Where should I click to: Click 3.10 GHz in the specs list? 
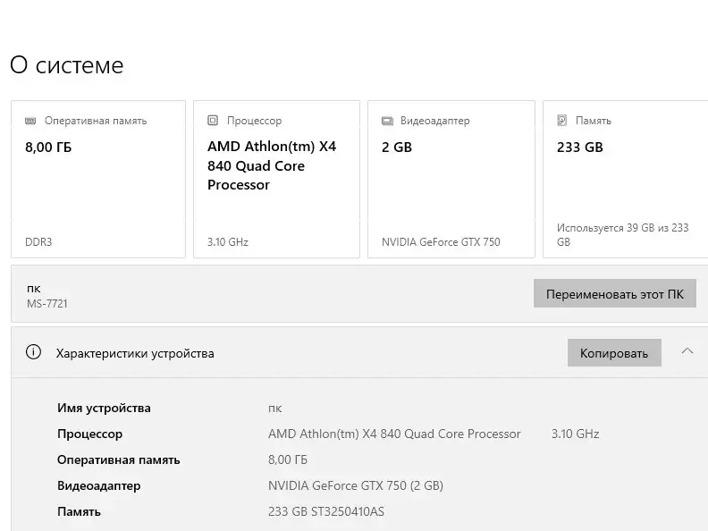(x=576, y=434)
